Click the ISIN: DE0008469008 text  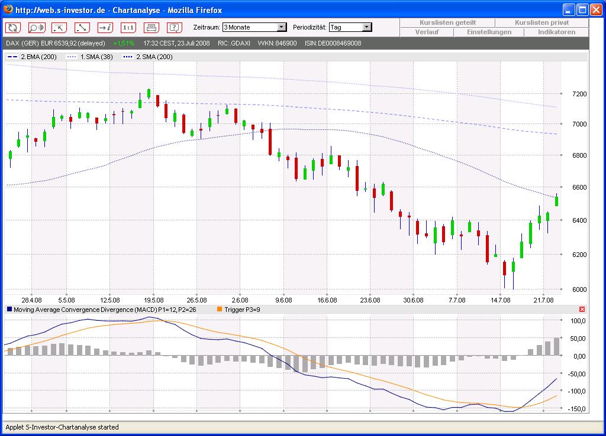[x=333, y=43]
